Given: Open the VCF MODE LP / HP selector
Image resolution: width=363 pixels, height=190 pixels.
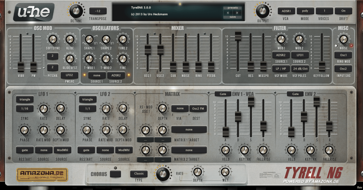Looking at the screenshot, I should click(x=281, y=69).
